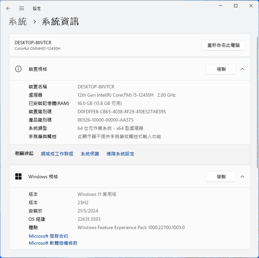Close the Settings window
The height and width of the screenshot is (258, 259).
coord(251,6)
